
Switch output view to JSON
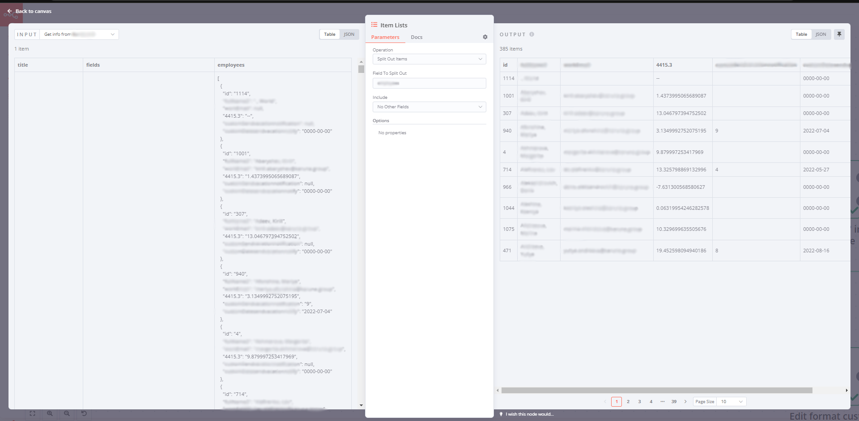[x=821, y=34]
